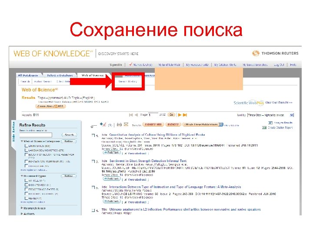The image size is (313, 234).
Task: Click the printer icon above results
Action: tap(119, 124)
